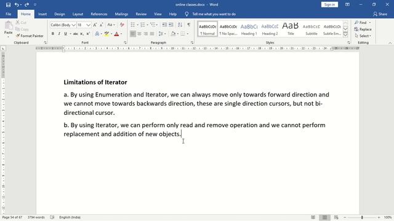Adjust the zoom slider
Viewport: 394px width, 221px height.
pyautogui.click(x=362, y=217)
